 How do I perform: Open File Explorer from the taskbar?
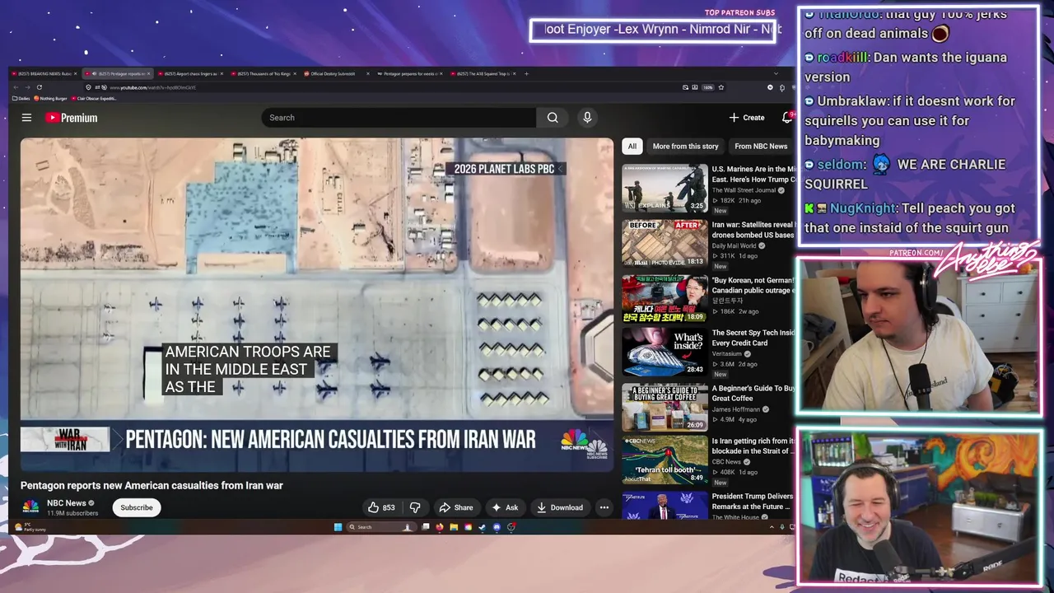pos(454,527)
